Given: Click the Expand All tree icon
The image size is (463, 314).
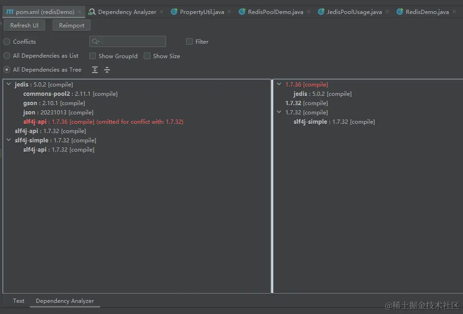Looking at the screenshot, I should tap(95, 70).
